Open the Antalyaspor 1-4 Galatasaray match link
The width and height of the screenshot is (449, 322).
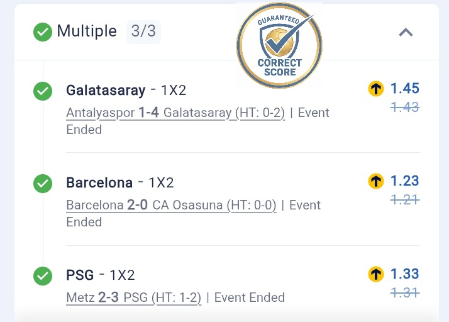[x=175, y=113]
